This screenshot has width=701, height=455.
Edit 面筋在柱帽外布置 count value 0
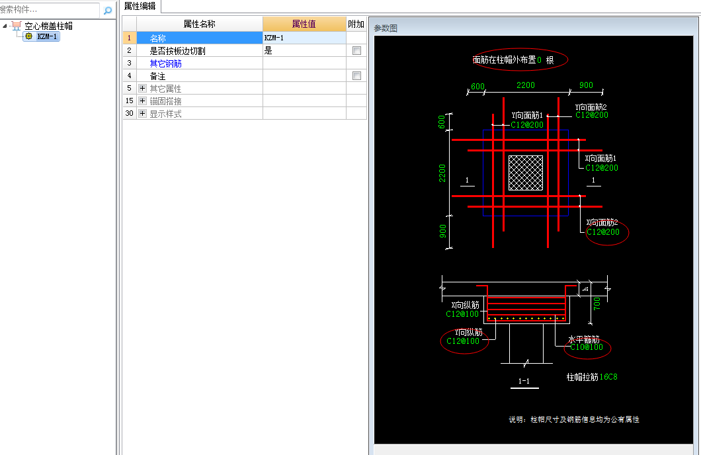tap(539, 60)
